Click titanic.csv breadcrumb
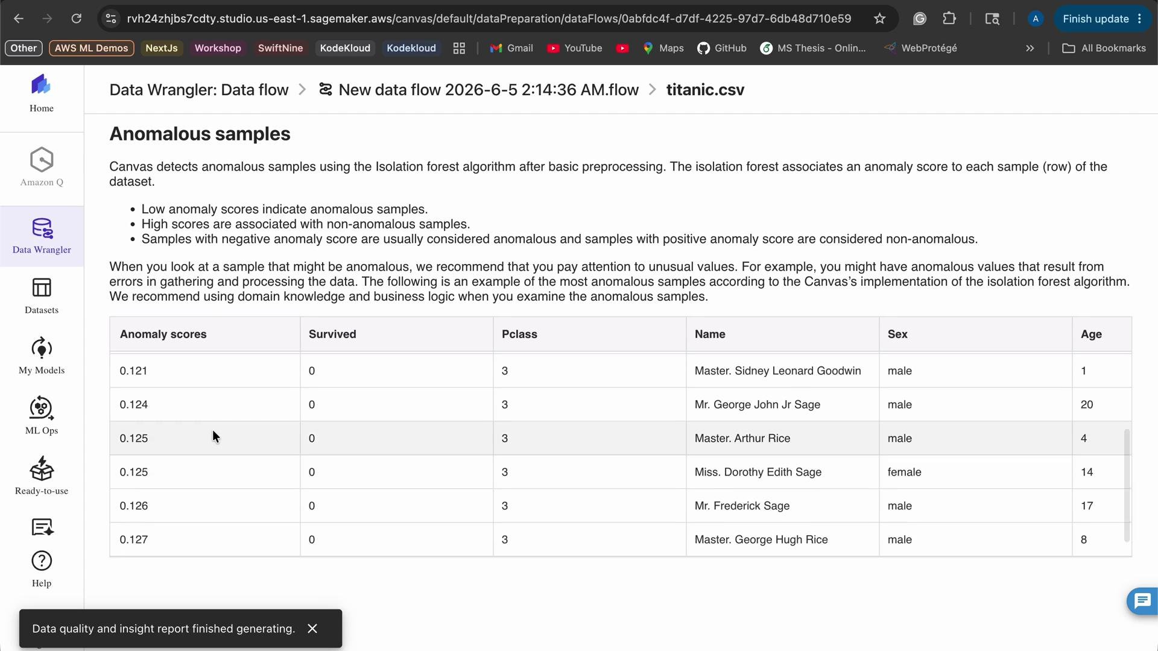The height and width of the screenshot is (651, 1158). [x=705, y=90]
